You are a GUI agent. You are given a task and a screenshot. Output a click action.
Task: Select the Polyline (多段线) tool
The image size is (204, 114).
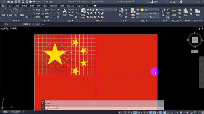pos(9,12)
